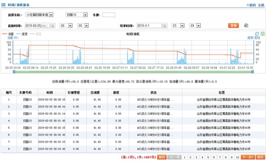Click the right handle of chart range slider
Screen dimensions: 267x162
[253, 72]
